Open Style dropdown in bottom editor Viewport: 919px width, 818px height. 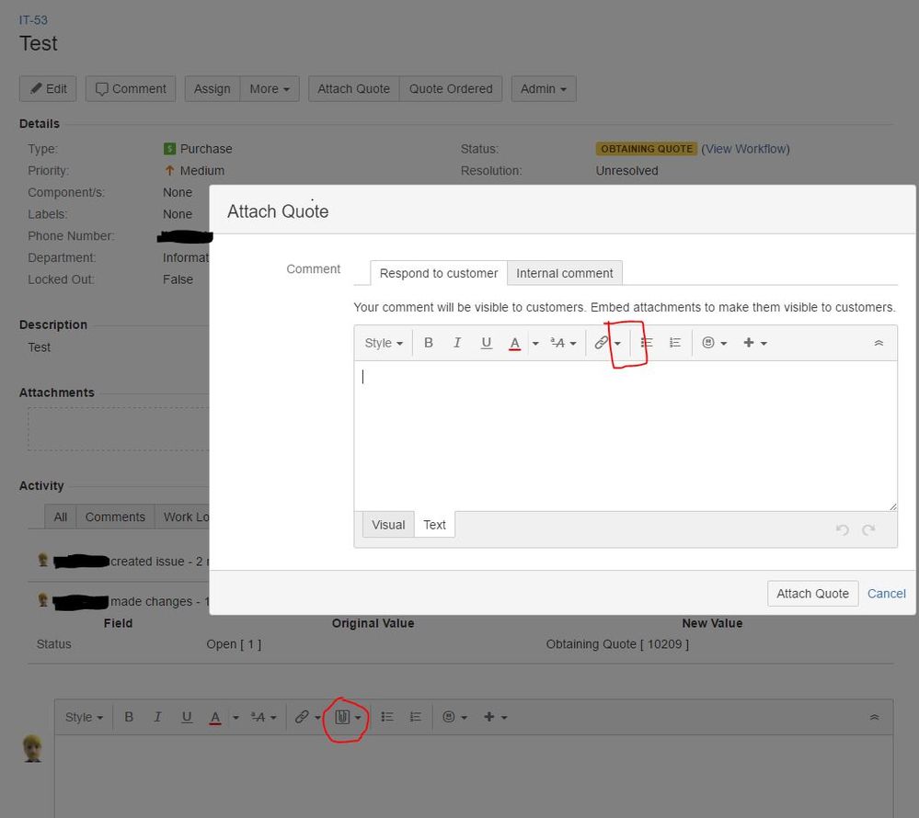click(84, 717)
